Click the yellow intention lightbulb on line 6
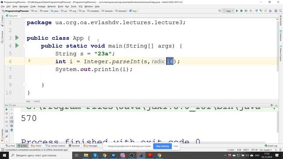This screenshot has height=159, width=283. point(29,61)
